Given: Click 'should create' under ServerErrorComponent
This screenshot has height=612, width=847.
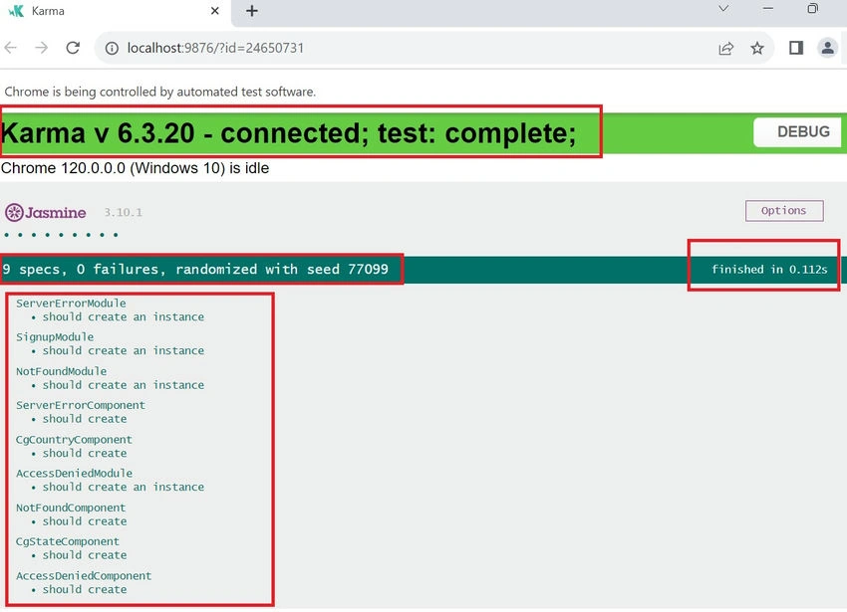Looking at the screenshot, I should pyautogui.click(x=85, y=419).
